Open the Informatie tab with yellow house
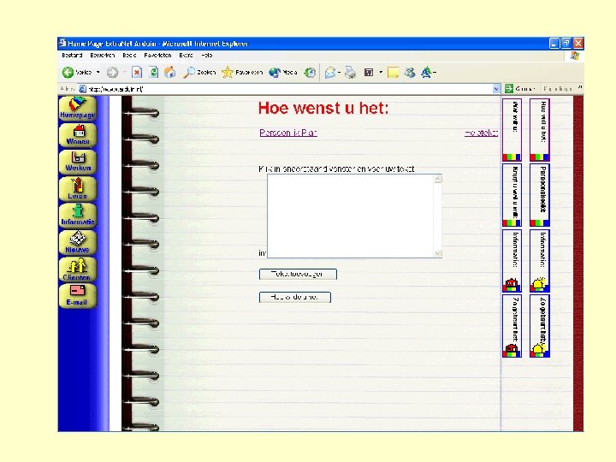Screen dimensions: 616x462 (539, 261)
